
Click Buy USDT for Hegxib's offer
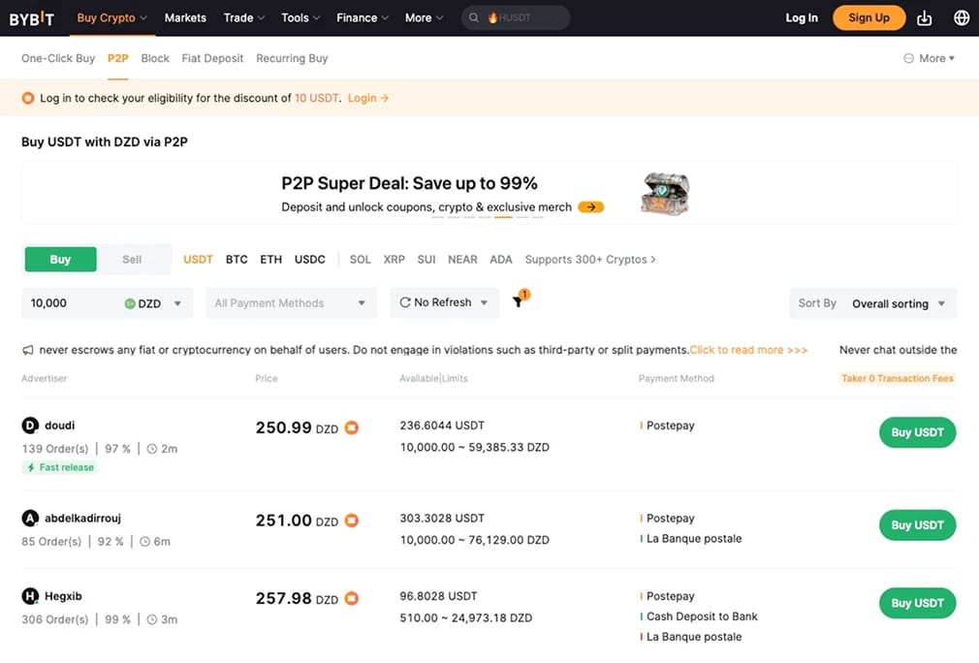pos(917,603)
